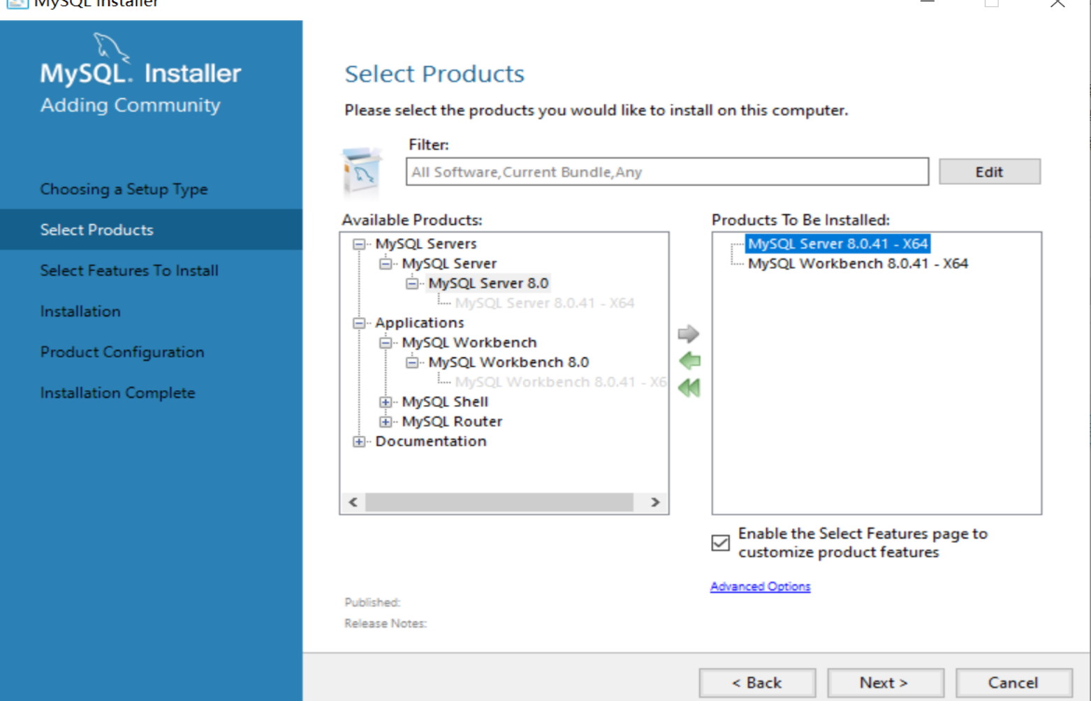Expand the MySQL Shell node
Image resolution: width=1091 pixels, height=701 pixels.
[386, 402]
